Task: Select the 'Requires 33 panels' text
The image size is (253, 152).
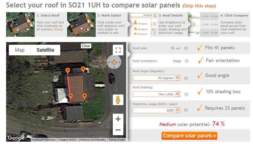Action: [x=225, y=108]
